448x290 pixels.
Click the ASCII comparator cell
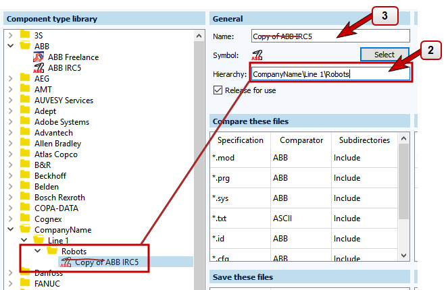(x=301, y=219)
